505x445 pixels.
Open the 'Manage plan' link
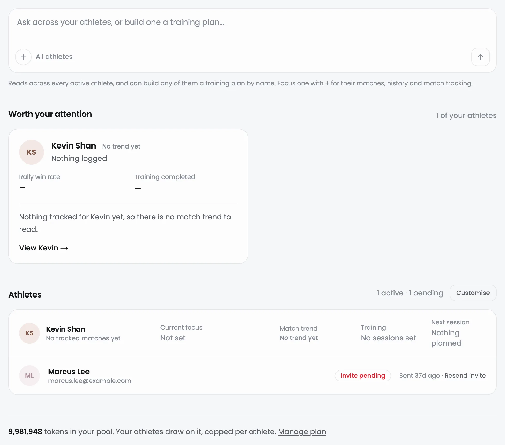click(x=302, y=432)
